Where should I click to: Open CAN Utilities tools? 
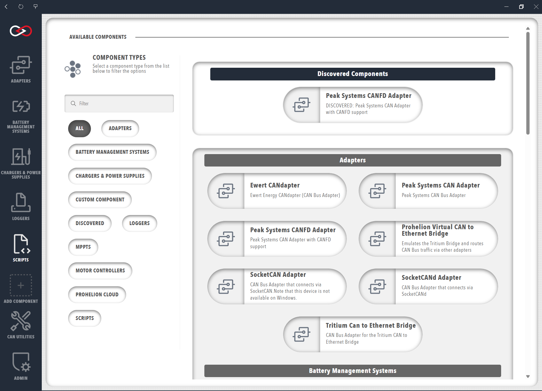pos(21,325)
